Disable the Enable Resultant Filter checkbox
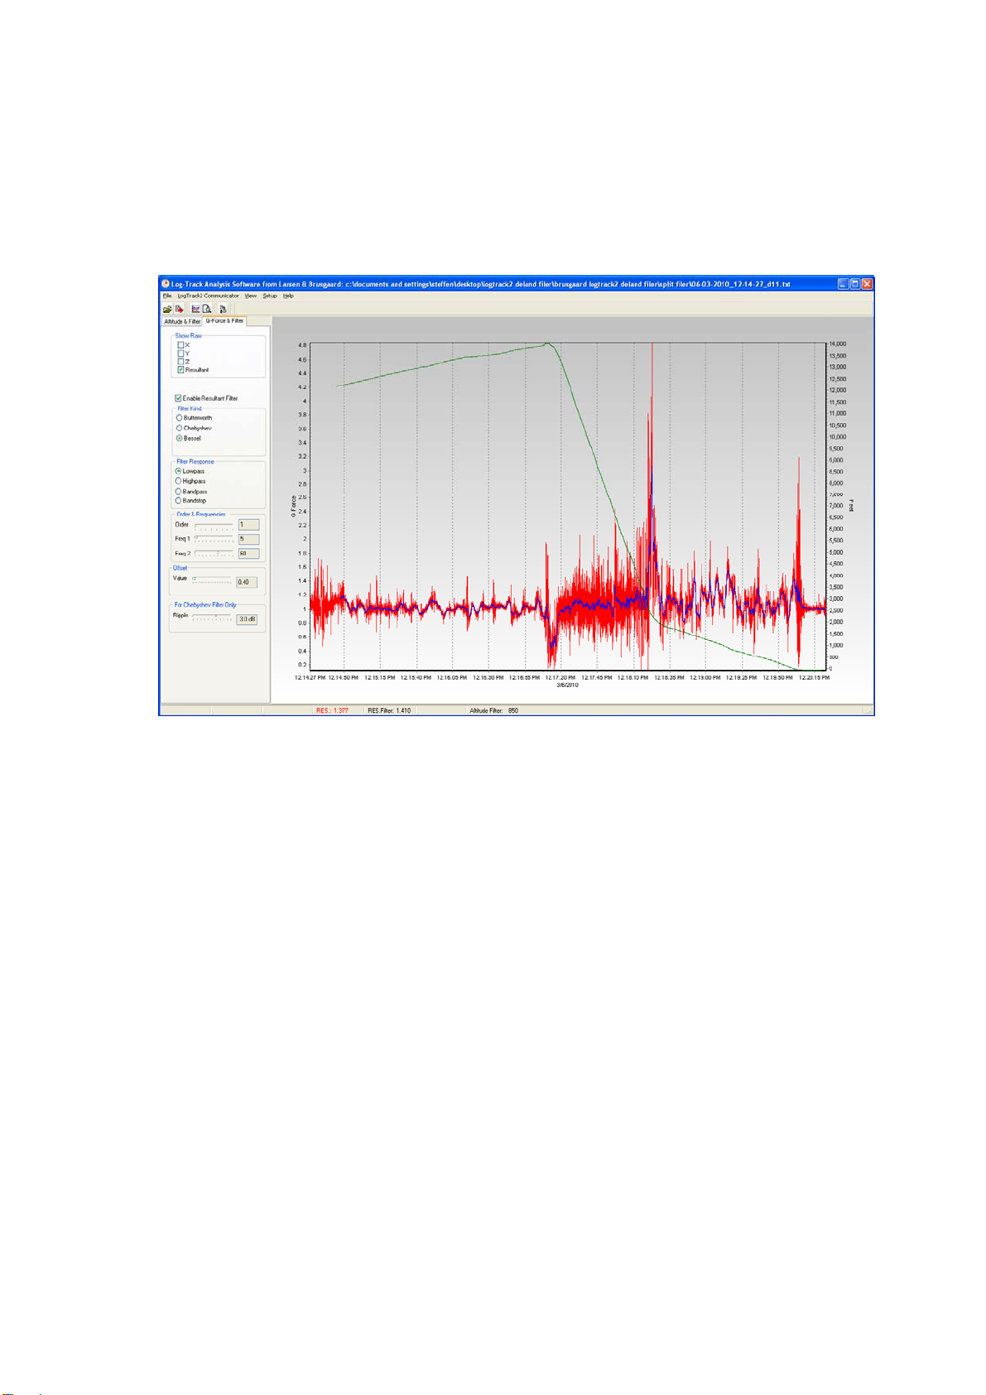This screenshot has width=986, height=1395. (x=178, y=398)
